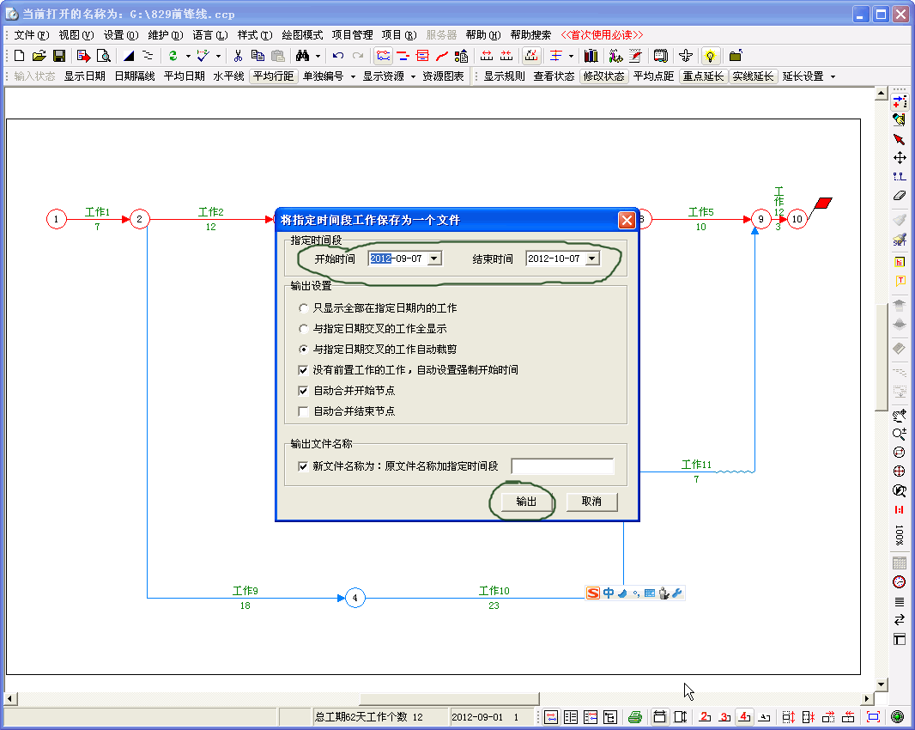
Task: Toggle the '平均行距' toolbar button
Action: (273, 76)
